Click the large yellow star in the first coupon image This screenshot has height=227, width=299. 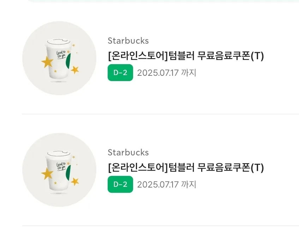pyautogui.click(x=47, y=62)
